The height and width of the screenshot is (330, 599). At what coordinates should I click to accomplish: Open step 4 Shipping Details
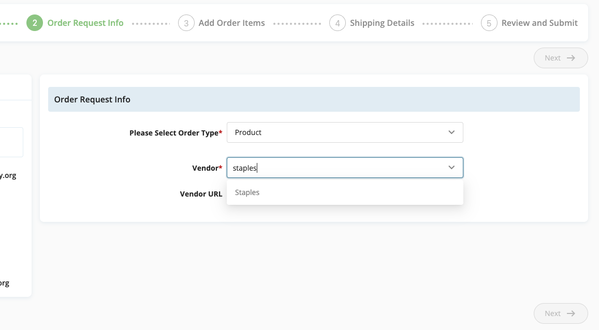point(372,23)
